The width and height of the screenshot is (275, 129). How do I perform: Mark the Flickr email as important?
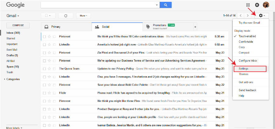(x=54, y=93)
